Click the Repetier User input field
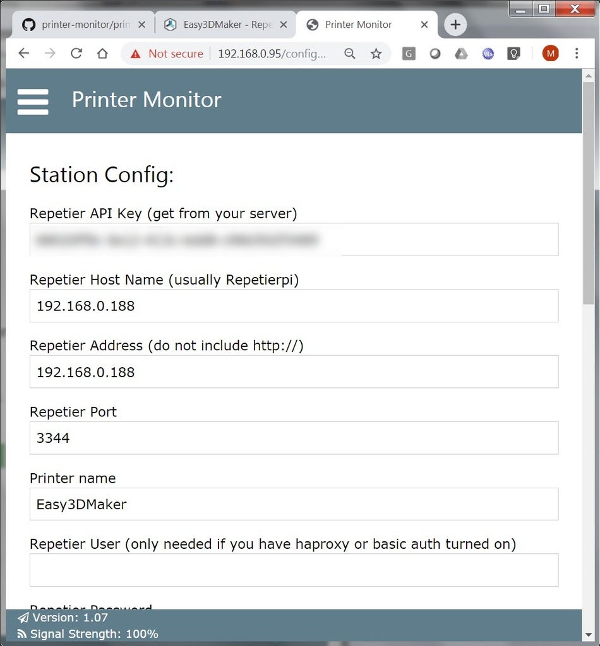 [x=294, y=570]
